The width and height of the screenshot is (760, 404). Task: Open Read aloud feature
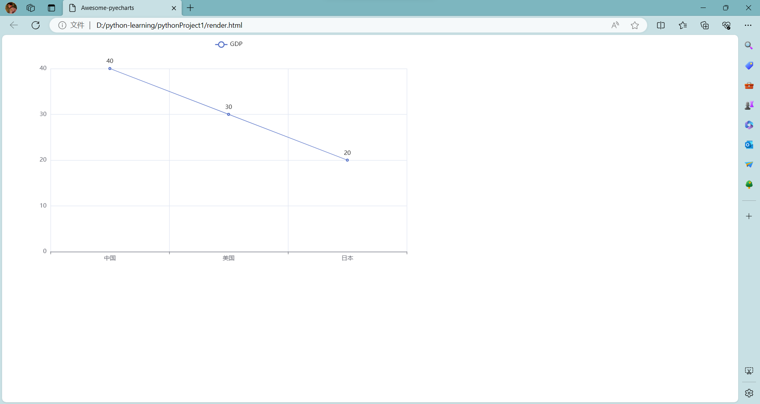[615, 25]
